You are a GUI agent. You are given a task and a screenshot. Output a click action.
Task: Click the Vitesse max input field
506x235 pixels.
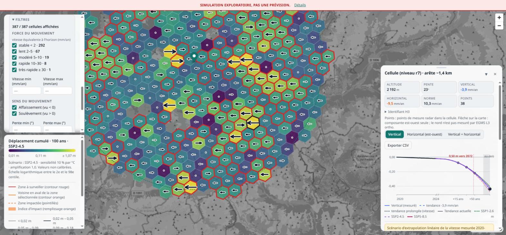[x=57, y=91]
